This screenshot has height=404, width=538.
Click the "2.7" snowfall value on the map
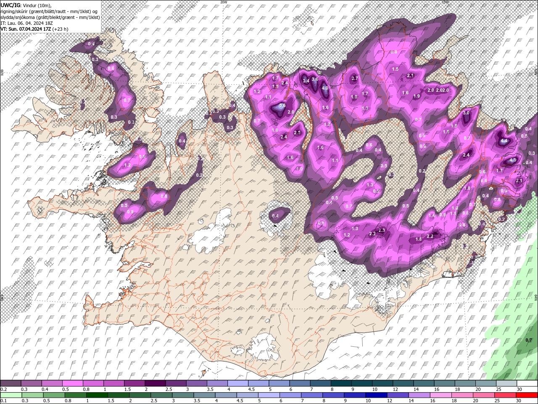[354, 78]
